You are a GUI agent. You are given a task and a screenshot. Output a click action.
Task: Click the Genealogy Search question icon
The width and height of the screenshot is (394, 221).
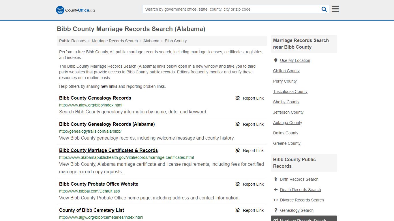pyautogui.click(x=276, y=210)
